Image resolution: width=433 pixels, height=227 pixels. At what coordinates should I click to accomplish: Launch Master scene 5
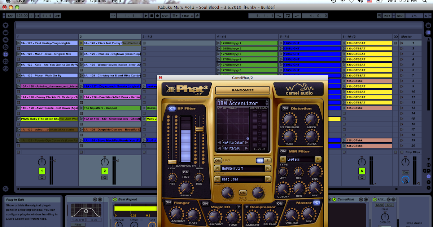coord(402,64)
